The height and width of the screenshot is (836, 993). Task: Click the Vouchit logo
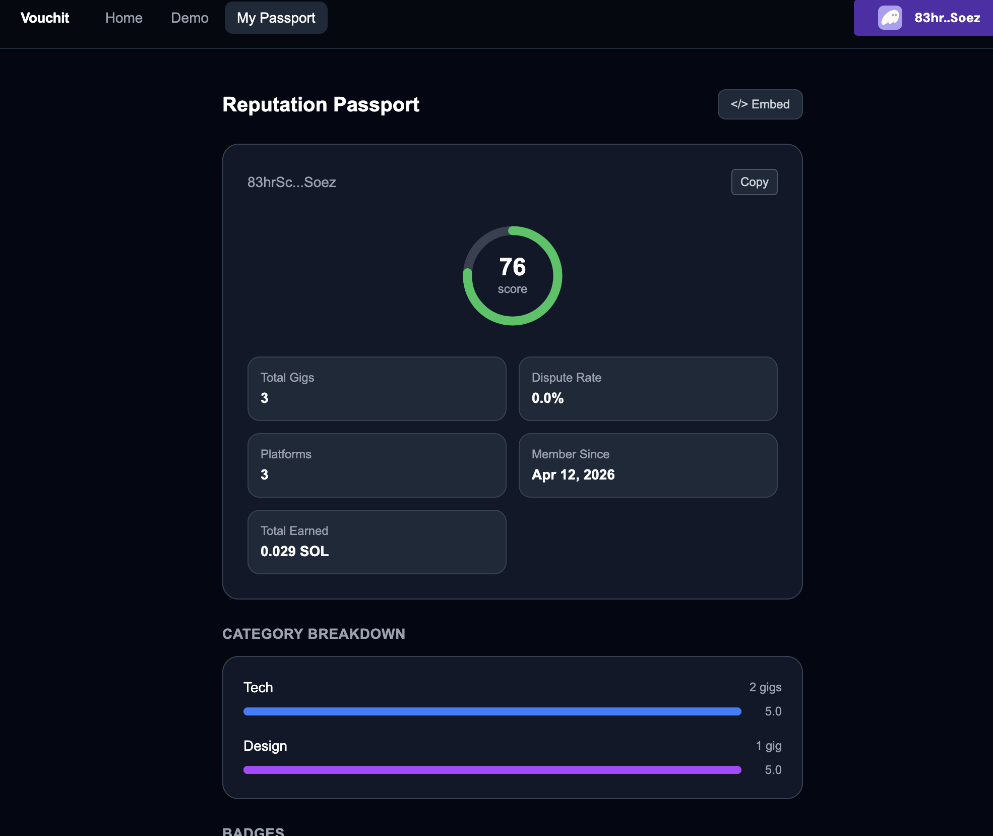(x=45, y=18)
